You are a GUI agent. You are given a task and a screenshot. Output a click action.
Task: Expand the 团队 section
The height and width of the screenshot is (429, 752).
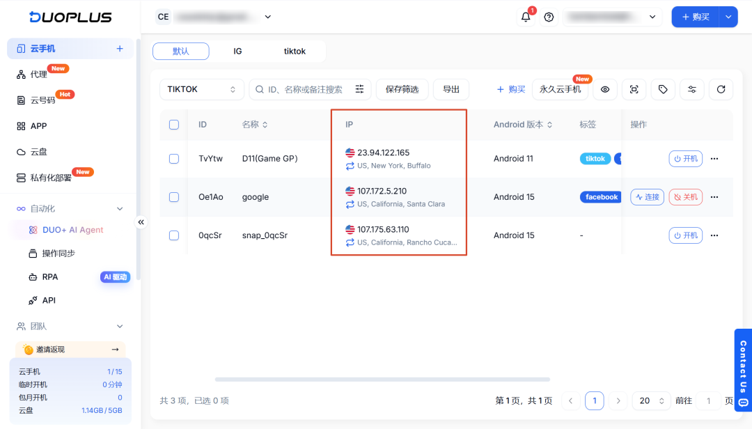pyautogui.click(x=120, y=327)
